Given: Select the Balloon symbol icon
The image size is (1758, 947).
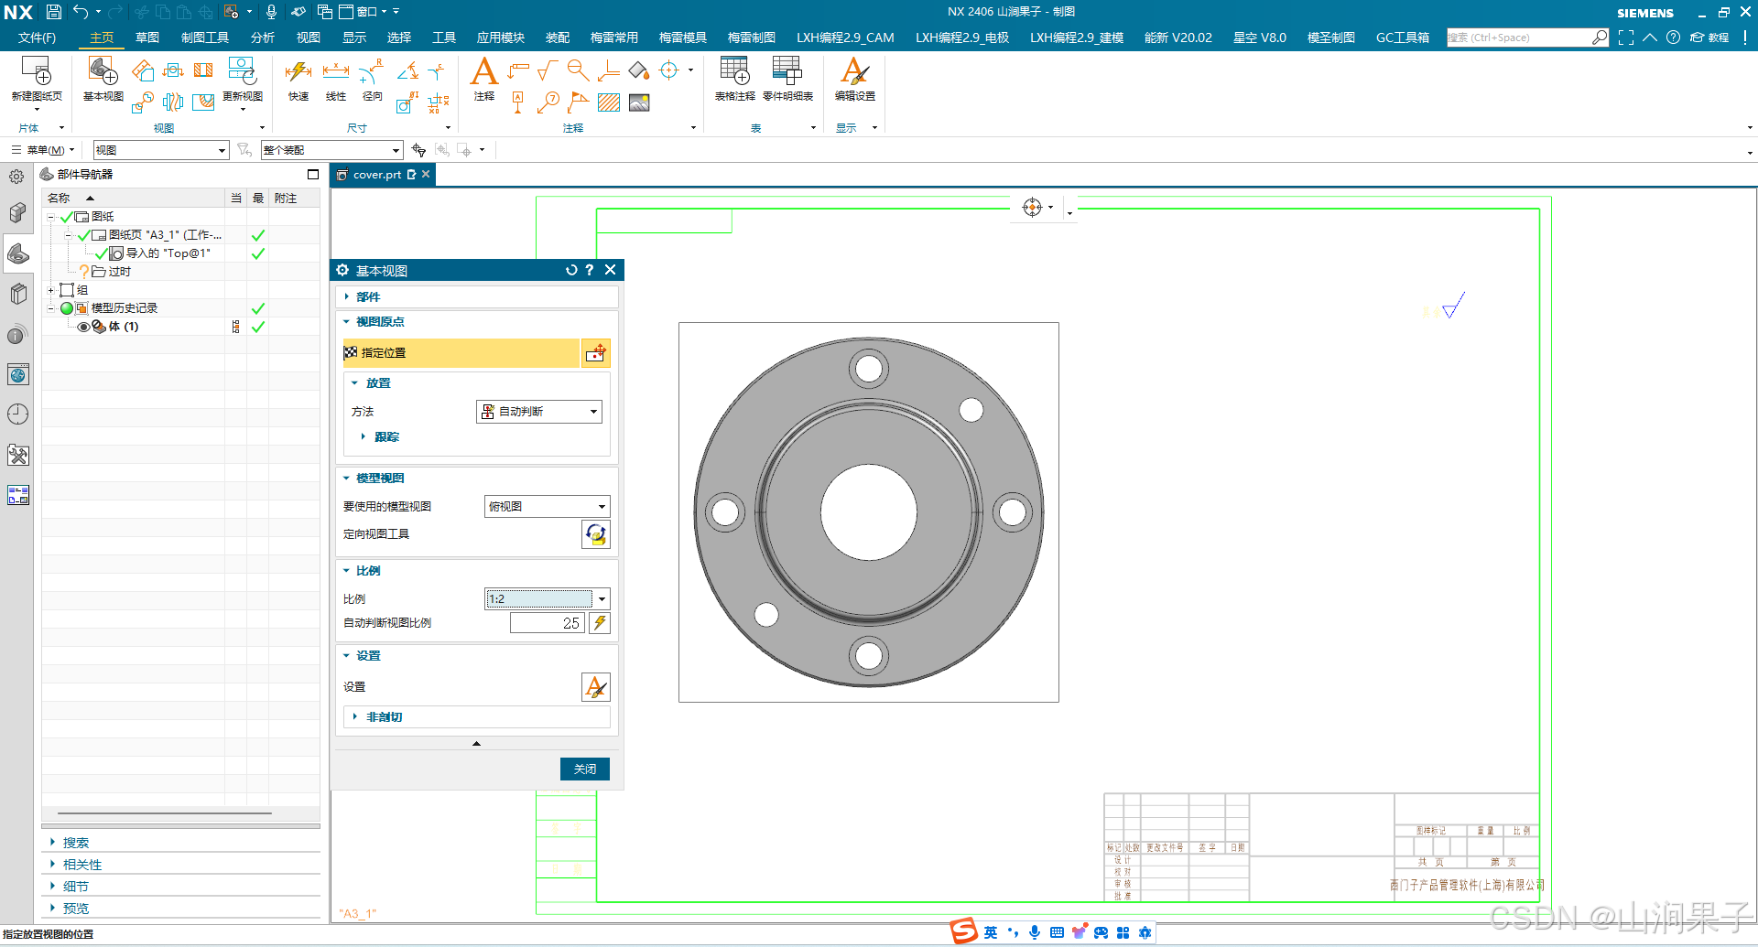Looking at the screenshot, I should pyautogui.click(x=548, y=102).
